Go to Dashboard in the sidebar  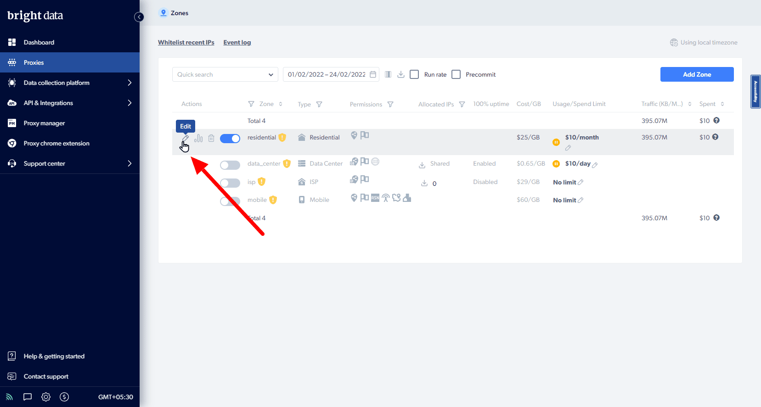39,42
